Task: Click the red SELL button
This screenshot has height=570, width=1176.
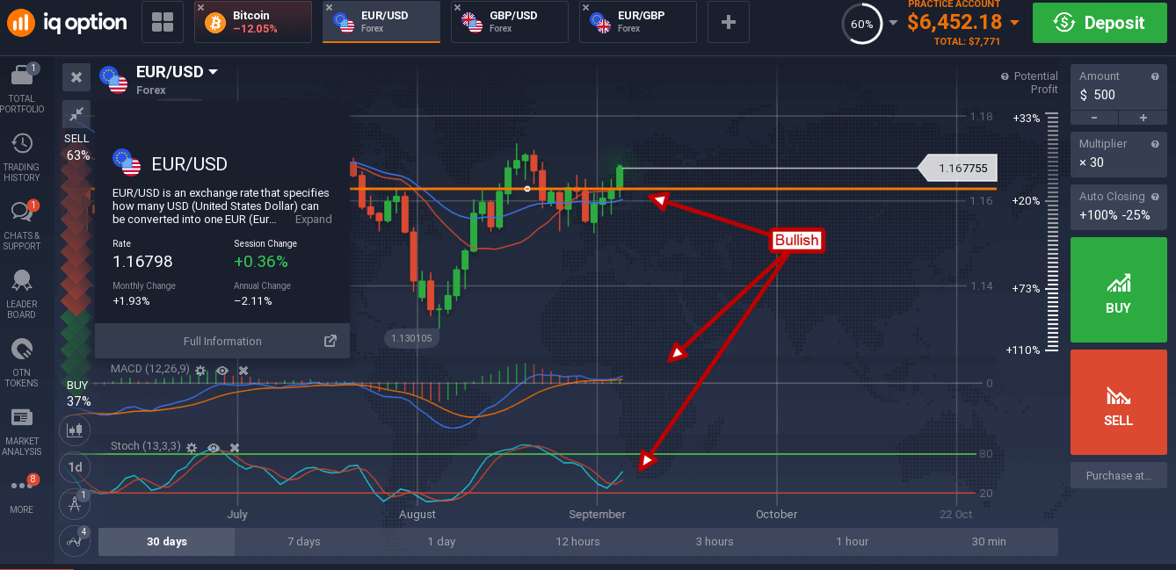Action: (x=1118, y=402)
